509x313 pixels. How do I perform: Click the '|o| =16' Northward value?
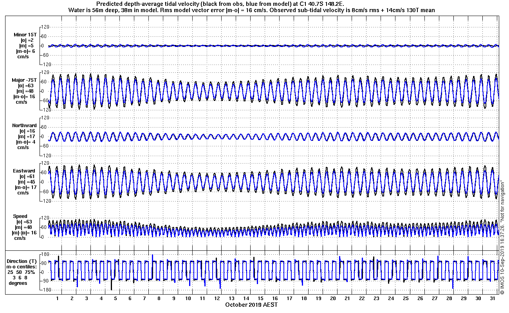point(27,131)
